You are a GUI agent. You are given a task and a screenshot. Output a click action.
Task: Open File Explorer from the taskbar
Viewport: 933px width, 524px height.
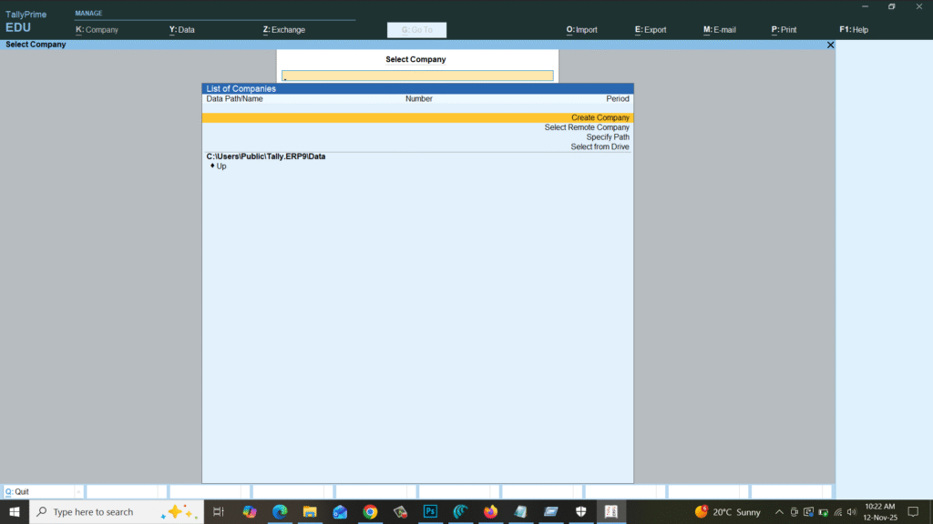click(x=310, y=511)
